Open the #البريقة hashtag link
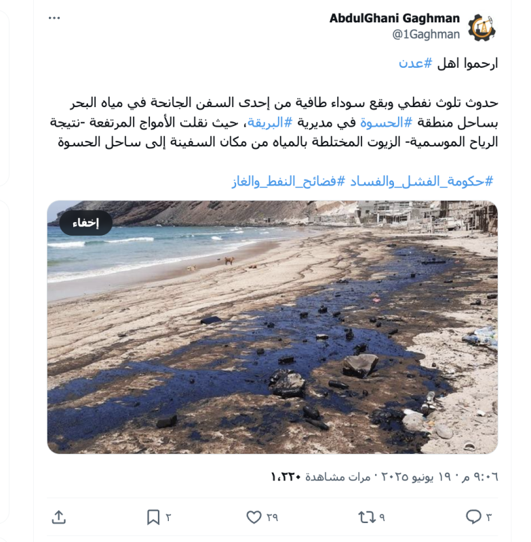The width and height of the screenshot is (531, 542). [270, 123]
